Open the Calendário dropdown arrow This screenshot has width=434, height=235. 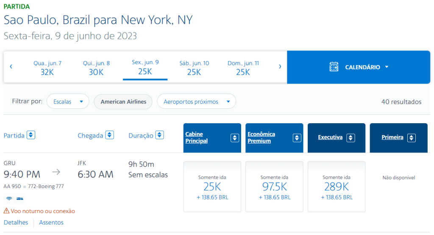(x=387, y=67)
